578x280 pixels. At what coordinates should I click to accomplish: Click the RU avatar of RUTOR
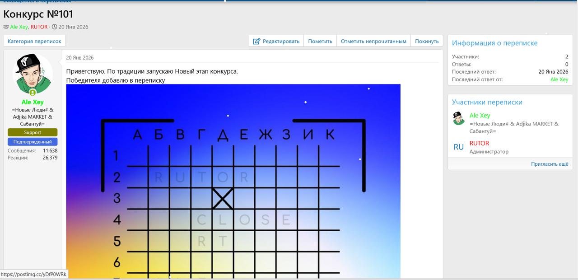coord(459,147)
